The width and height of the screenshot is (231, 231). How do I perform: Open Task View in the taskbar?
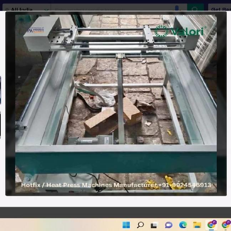pos(154,225)
